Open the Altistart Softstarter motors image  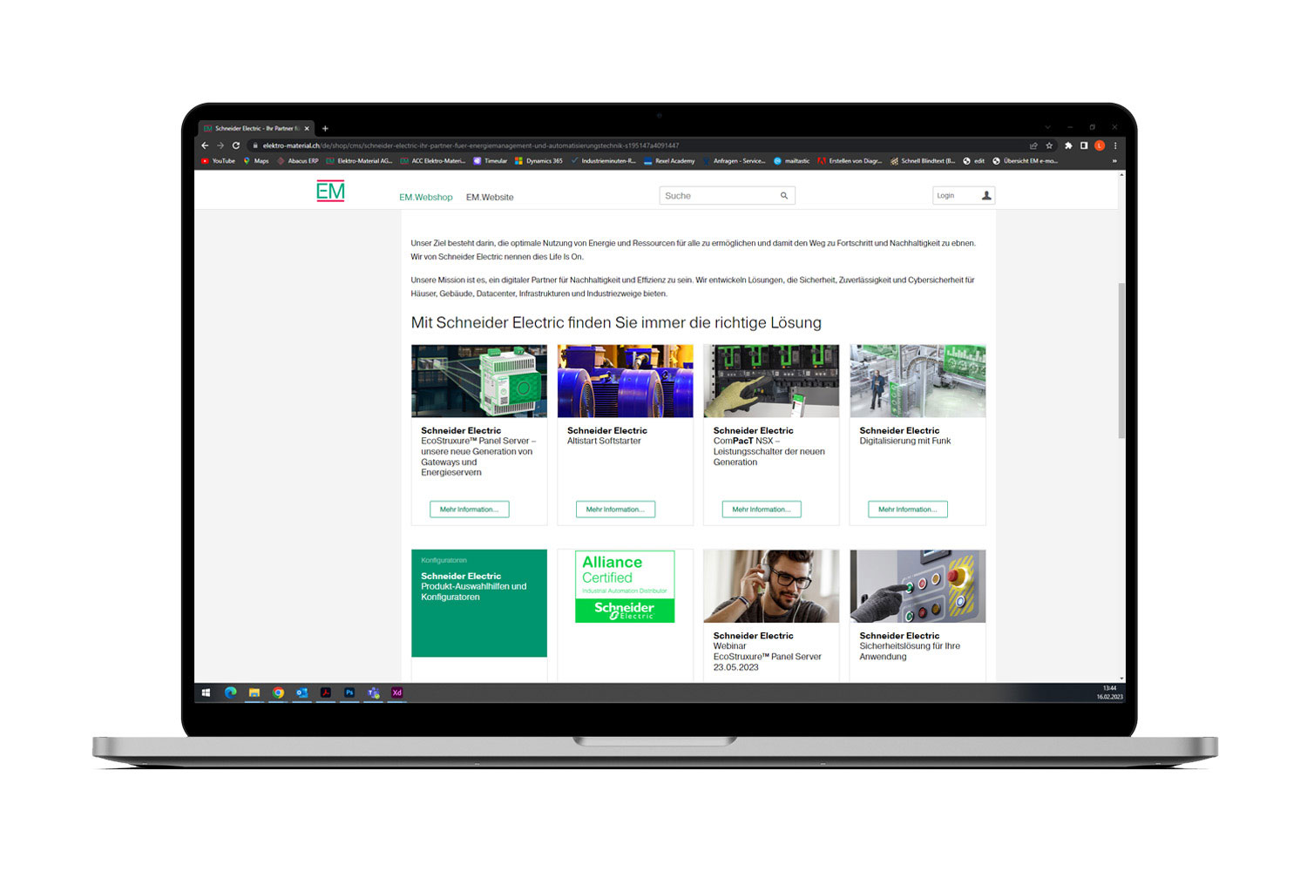click(x=626, y=381)
